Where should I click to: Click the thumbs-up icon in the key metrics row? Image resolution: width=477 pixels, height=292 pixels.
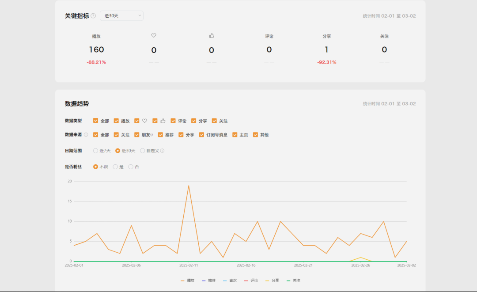pos(212,36)
